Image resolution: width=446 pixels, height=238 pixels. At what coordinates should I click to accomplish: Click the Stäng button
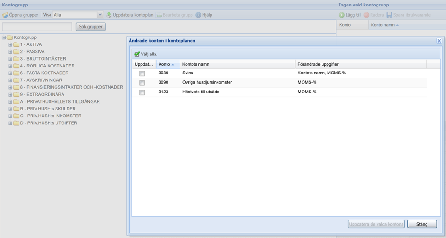[422, 224]
